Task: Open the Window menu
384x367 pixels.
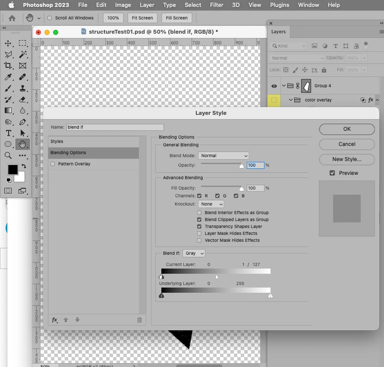Action: click(308, 5)
